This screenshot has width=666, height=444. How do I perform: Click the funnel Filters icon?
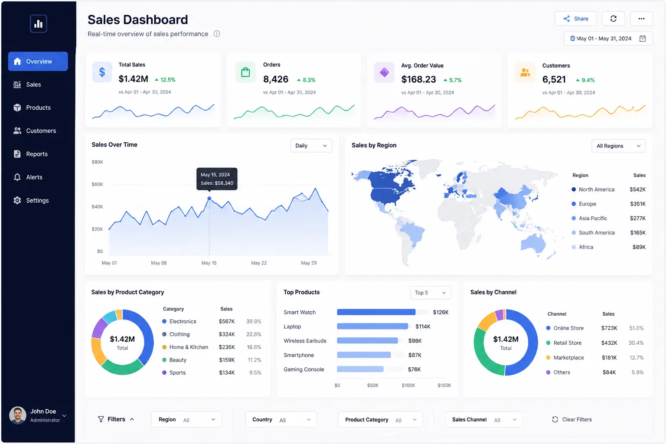point(101,419)
